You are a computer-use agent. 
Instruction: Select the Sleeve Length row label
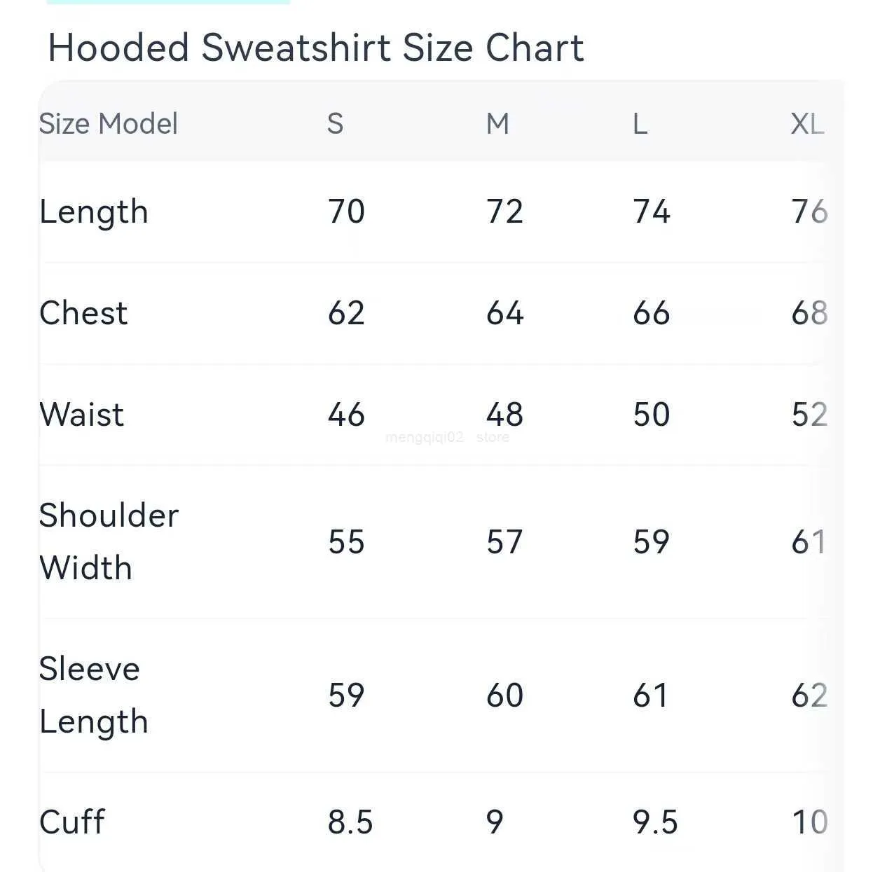[x=94, y=695]
